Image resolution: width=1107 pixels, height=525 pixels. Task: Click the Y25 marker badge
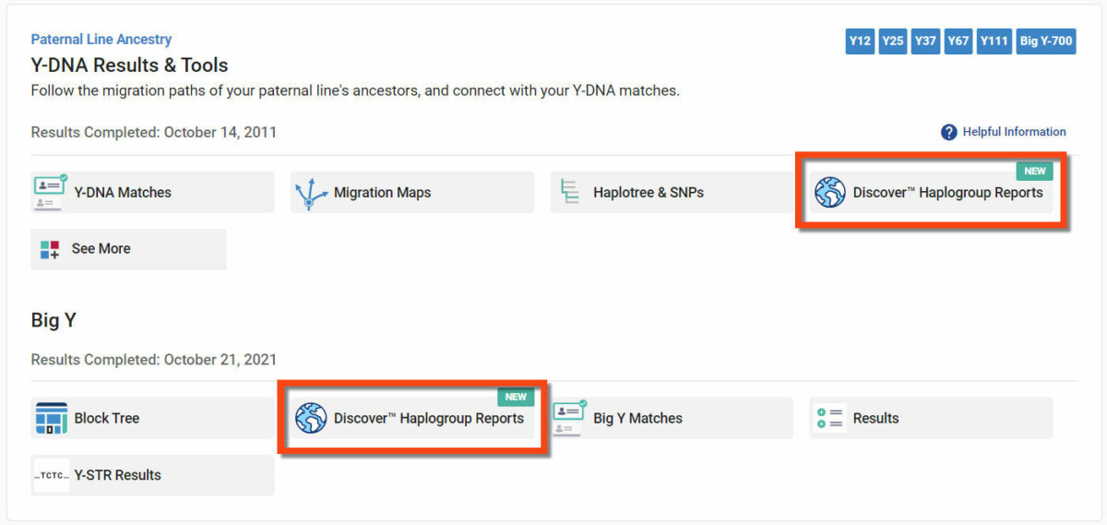tap(892, 41)
